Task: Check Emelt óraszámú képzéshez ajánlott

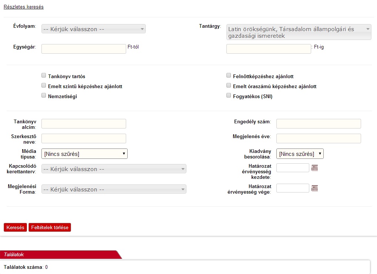Action: click(229, 86)
